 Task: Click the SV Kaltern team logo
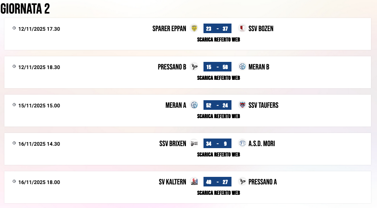pyautogui.click(x=194, y=182)
